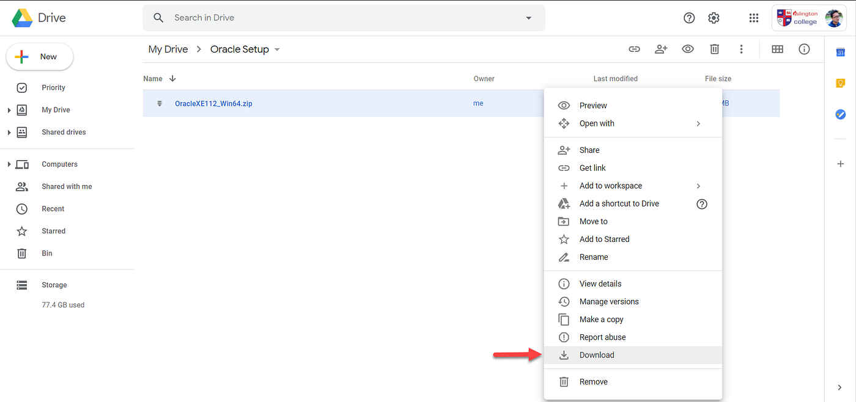Click the name sort direction arrow

pyautogui.click(x=172, y=79)
